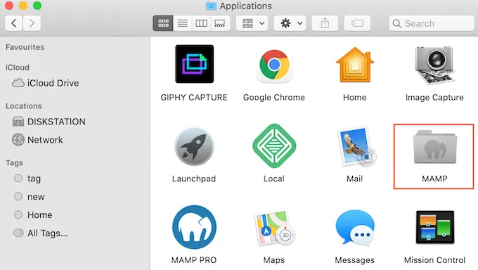Viewport: 478px width, 270px height.
Task: Open DISKSTATION in the sidebar
Action: (49, 122)
